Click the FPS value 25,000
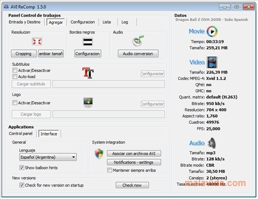This screenshot has height=199, width=258. point(213,129)
